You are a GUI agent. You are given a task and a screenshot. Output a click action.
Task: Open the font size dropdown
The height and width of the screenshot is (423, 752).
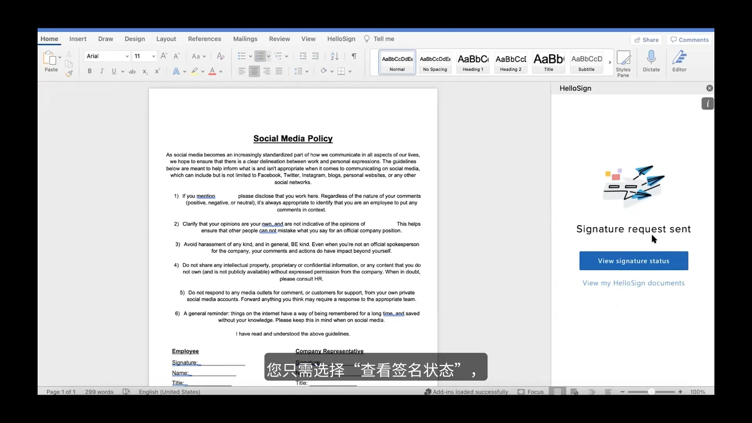point(153,56)
